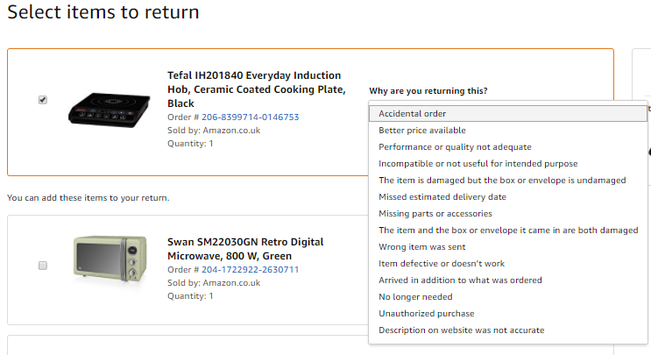
Task: Select 'Wrong item was sent' option
Action: (x=508, y=246)
